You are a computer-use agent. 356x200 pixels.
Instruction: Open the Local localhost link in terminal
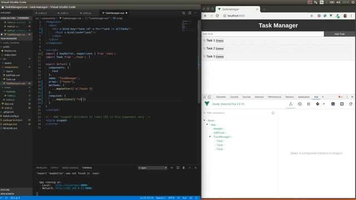pyautogui.click(x=72, y=185)
